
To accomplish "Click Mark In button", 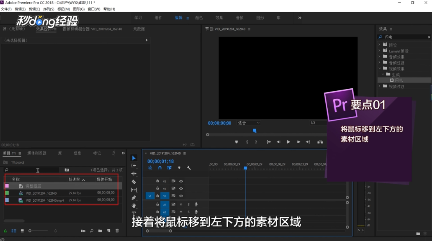I will 247,142.
